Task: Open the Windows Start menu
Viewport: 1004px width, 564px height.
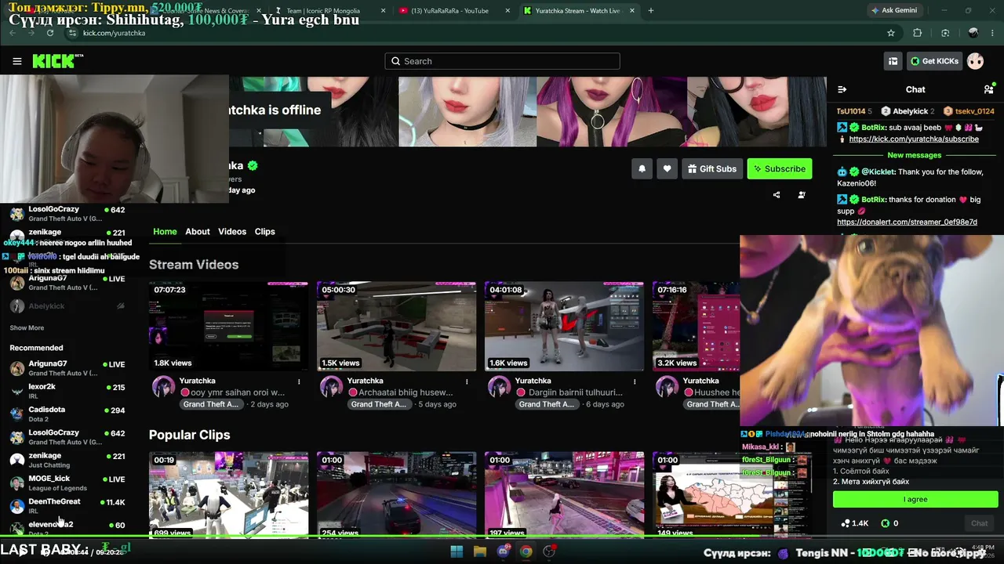Action: coord(457,551)
